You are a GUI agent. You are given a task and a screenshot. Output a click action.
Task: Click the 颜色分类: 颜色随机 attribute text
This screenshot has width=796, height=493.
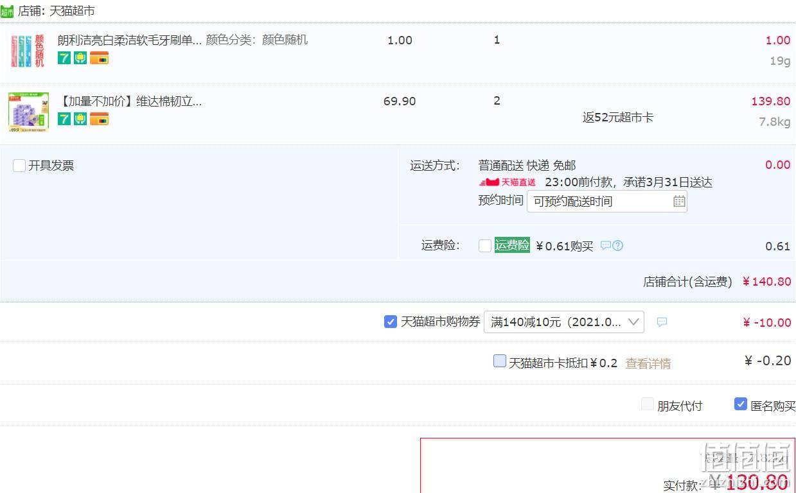click(257, 40)
